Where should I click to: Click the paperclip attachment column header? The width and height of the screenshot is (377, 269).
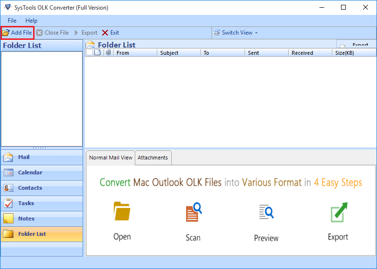(x=108, y=52)
